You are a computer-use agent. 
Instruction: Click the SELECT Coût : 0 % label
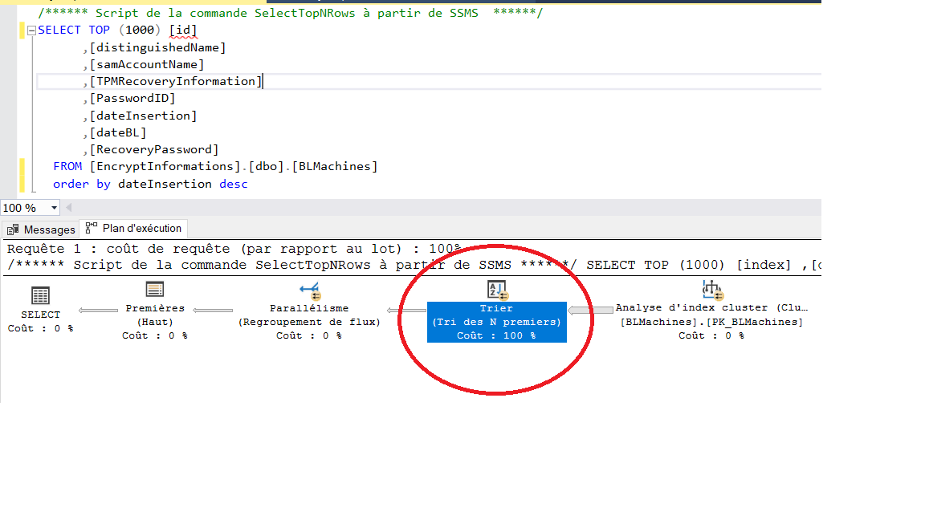point(41,322)
